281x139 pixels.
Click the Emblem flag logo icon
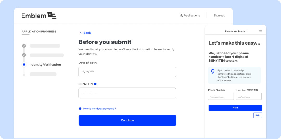tap(52, 15)
